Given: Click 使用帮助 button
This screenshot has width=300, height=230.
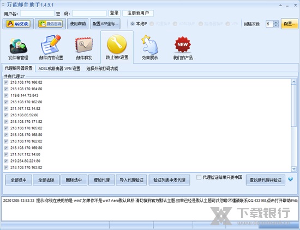Looking at the screenshot, I should pyautogui.click(x=78, y=24).
